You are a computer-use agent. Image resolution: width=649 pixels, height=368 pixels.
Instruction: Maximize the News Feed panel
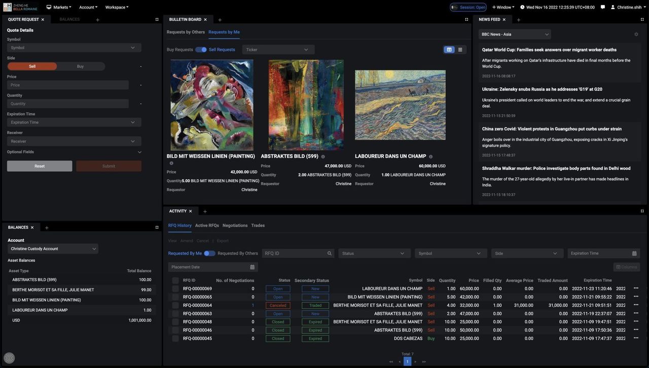pos(642,19)
